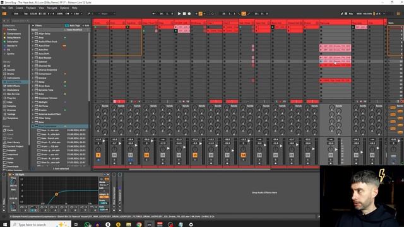This screenshot has width=404, height=227.
Task: Toggle the orange Automation Arm button
Action: click(200, 14)
